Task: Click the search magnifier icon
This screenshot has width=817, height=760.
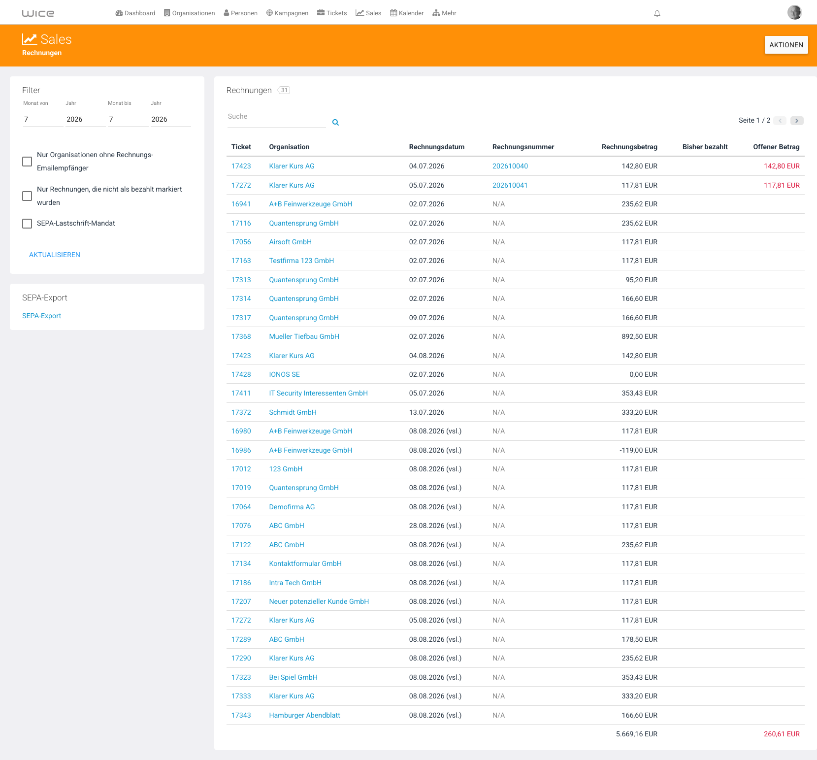Action: (x=335, y=123)
